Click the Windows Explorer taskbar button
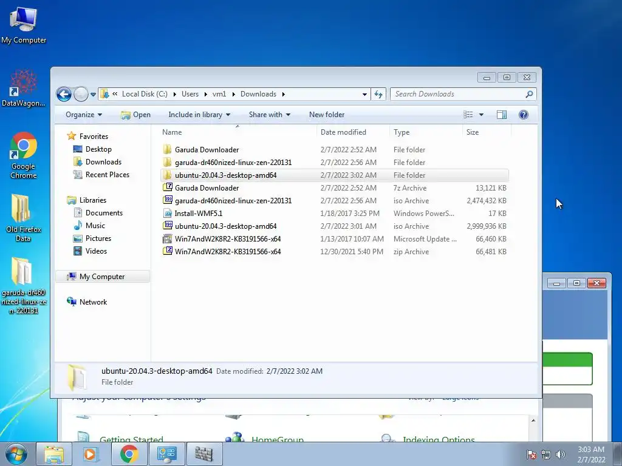This screenshot has width=622, height=466. coord(54,454)
